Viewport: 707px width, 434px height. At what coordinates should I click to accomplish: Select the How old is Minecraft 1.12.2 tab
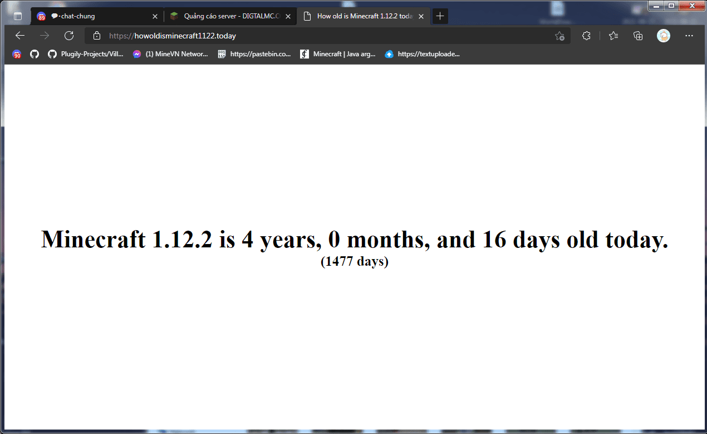point(364,16)
